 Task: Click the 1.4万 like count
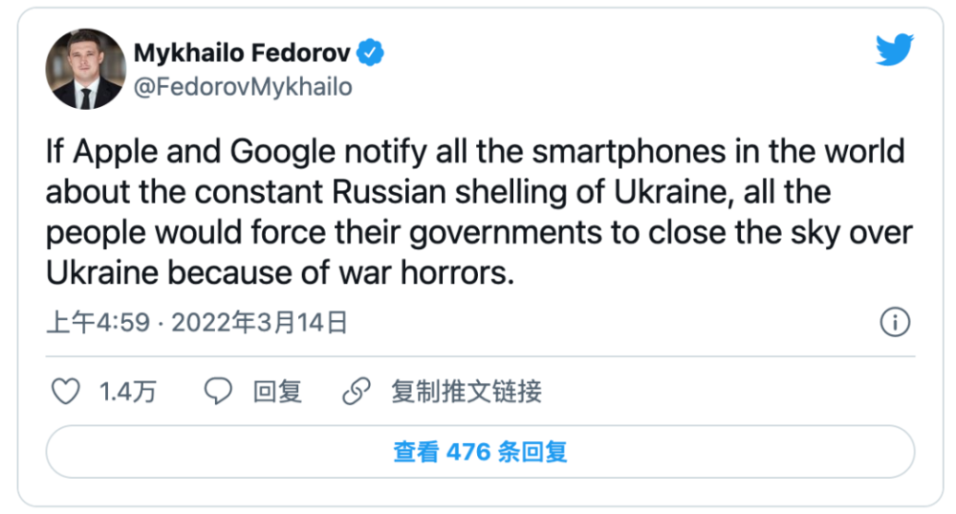(x=128, y=392)
